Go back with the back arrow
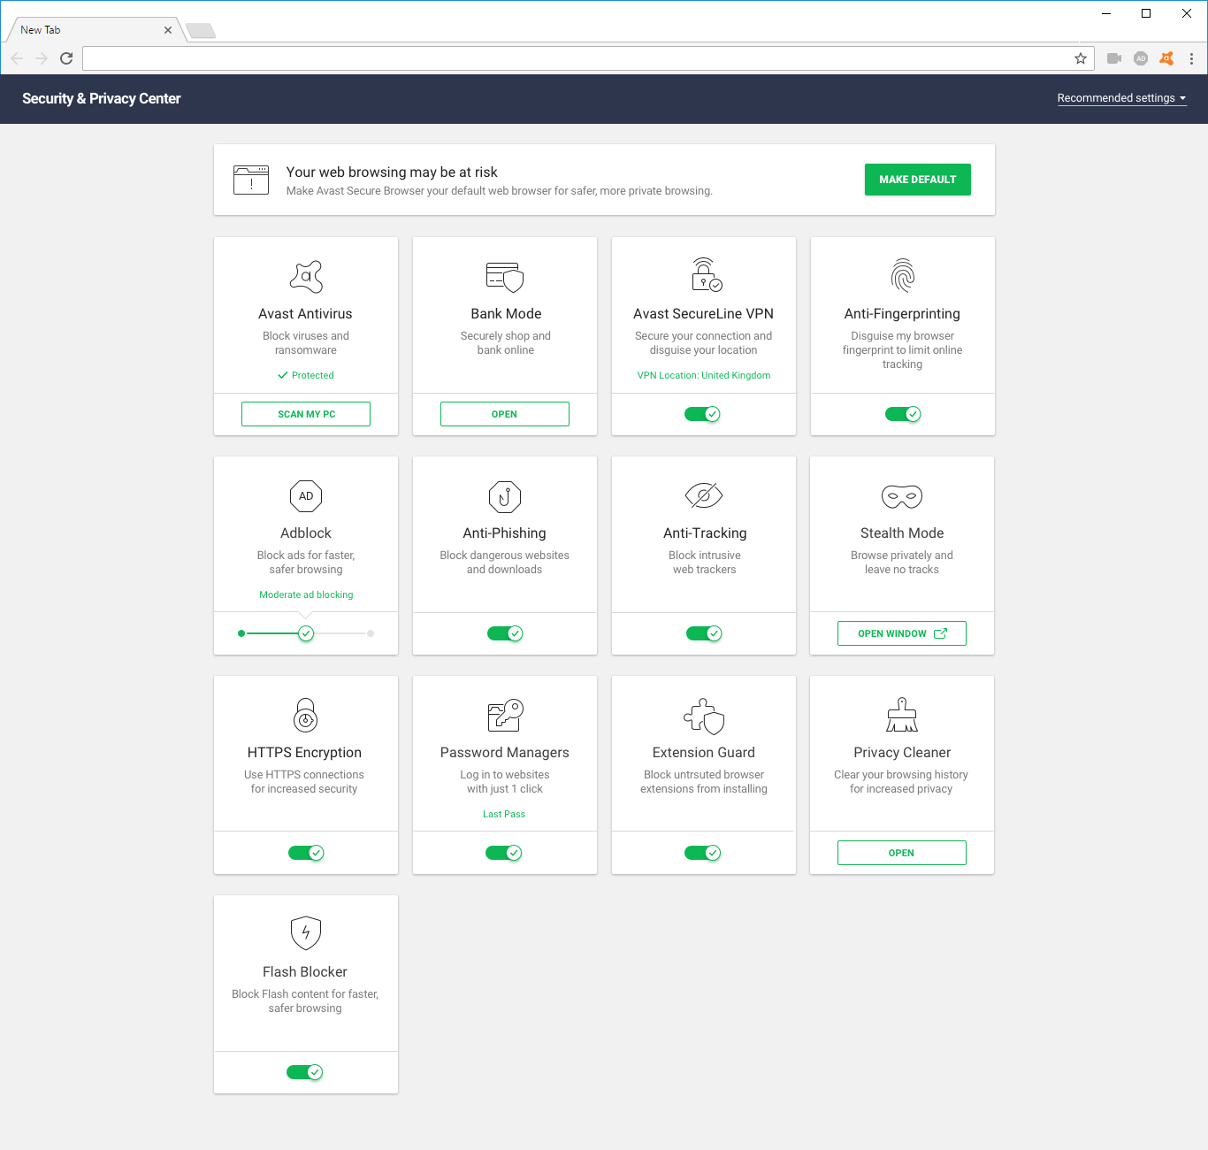 pos(17,58)
